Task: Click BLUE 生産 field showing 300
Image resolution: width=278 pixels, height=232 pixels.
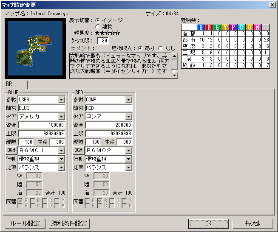Action: point(57,142)
